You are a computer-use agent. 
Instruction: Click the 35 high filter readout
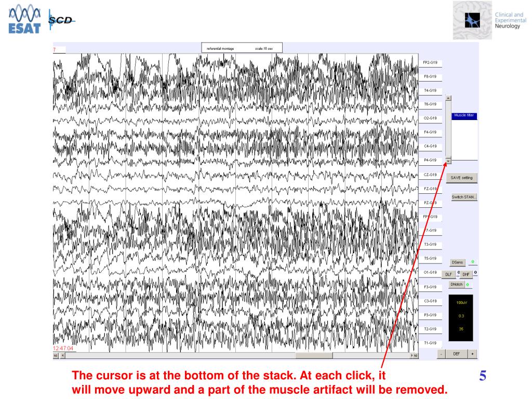[x=461, y=329]
